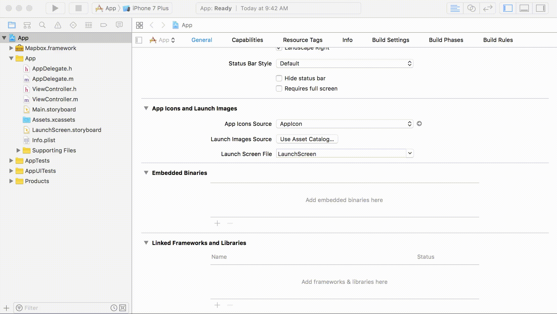Select Assets.xcassets in navigator
Viewport: 557px width, 314px height.
pos(53,120)
